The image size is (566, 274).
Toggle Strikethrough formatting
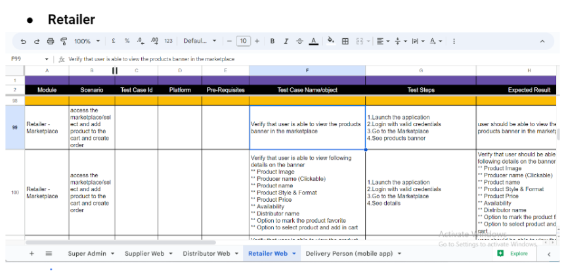(299, 41)
